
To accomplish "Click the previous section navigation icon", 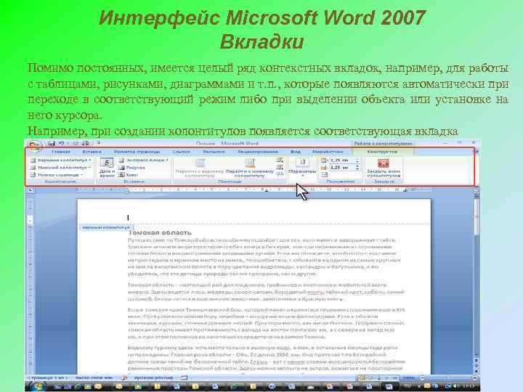I will 280,160.
